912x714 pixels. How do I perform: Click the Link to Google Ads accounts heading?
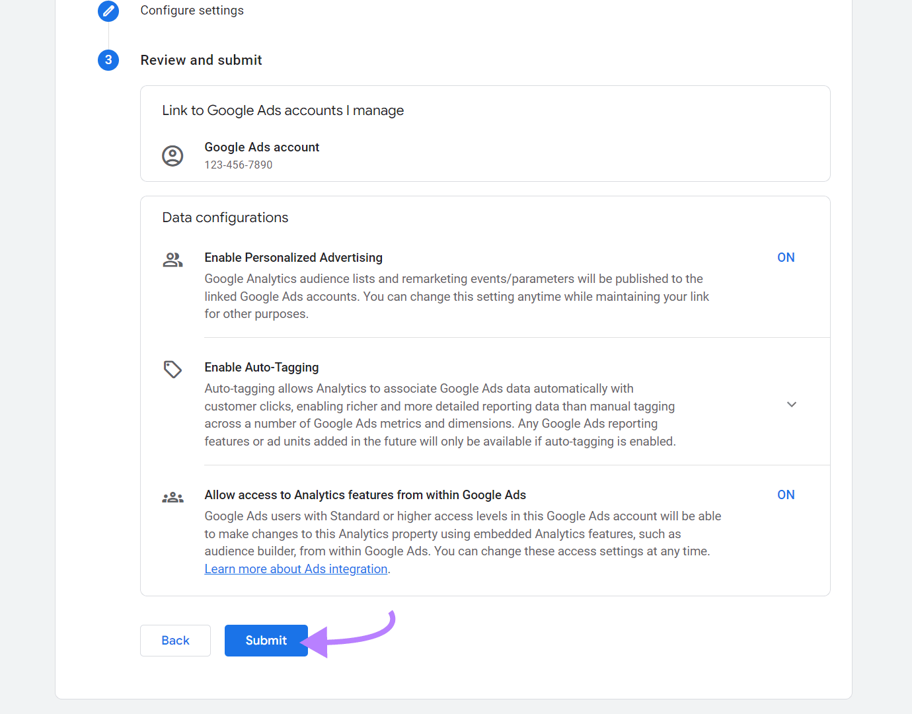pos(283,110)
